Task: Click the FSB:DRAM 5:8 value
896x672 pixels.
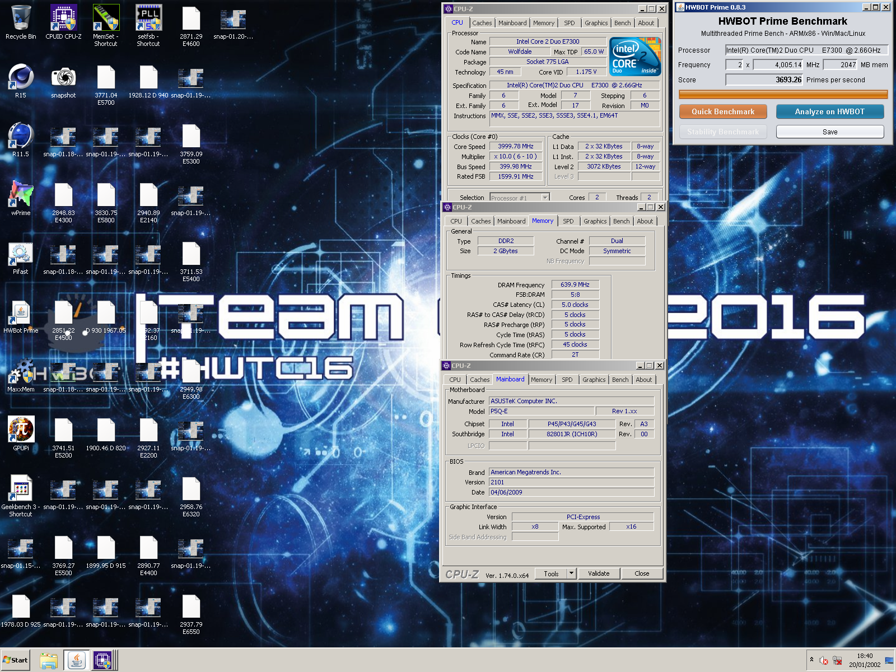Action: point(575,295)
